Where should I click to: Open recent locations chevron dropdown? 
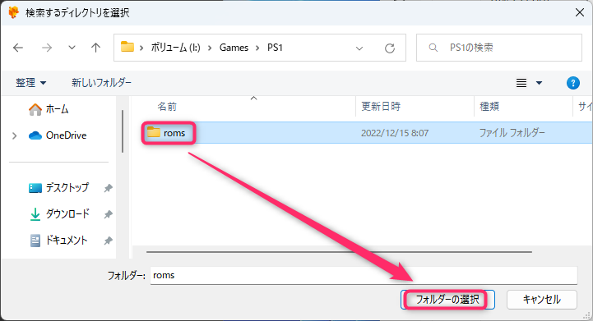coord(72,48)
